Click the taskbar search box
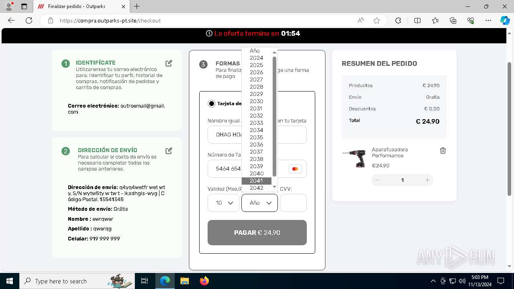This screenshot has height=289, width=514. pos(77,281)
